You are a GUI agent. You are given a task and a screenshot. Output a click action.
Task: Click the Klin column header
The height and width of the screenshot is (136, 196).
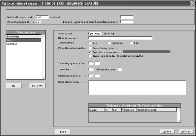click(117, 110)
